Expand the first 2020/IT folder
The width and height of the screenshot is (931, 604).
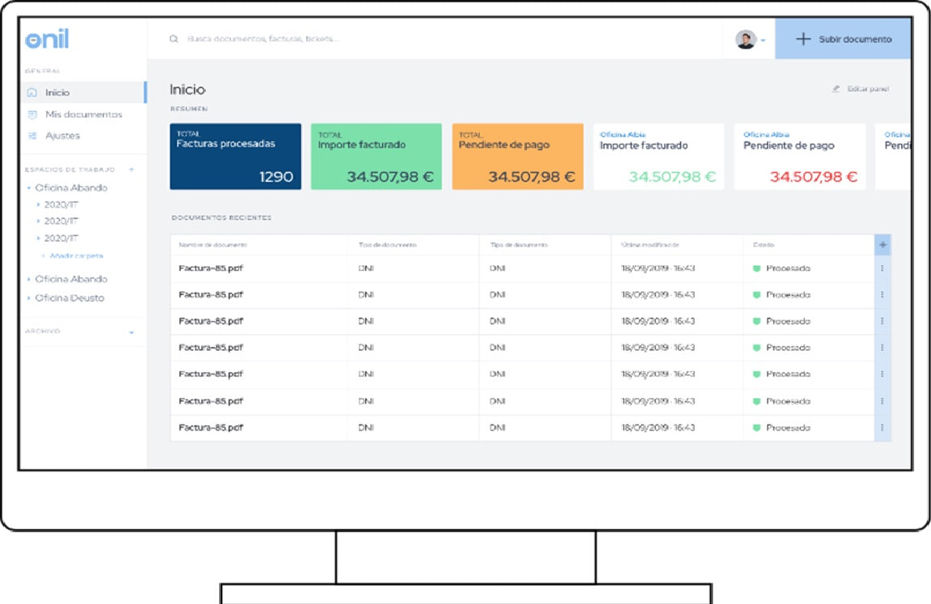38,205
